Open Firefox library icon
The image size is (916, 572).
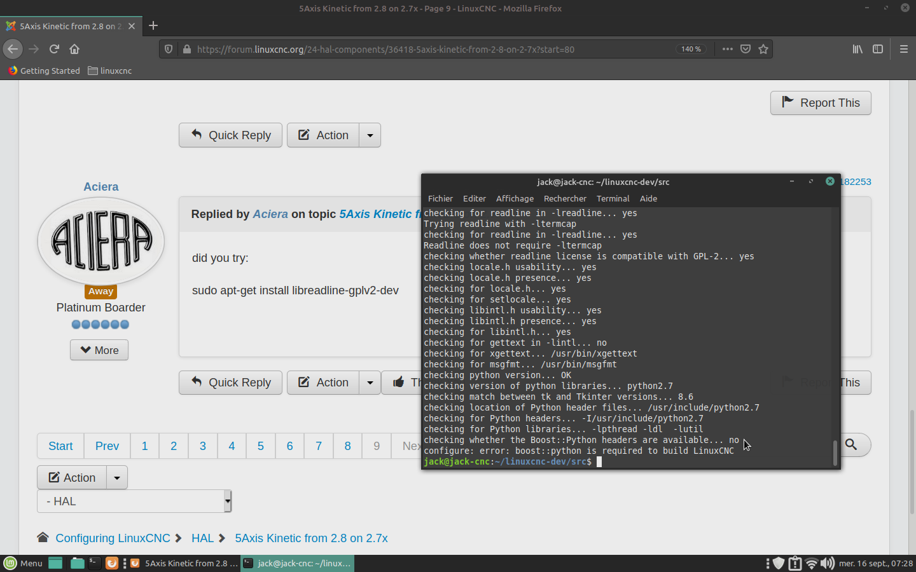(x=857, y=49)
